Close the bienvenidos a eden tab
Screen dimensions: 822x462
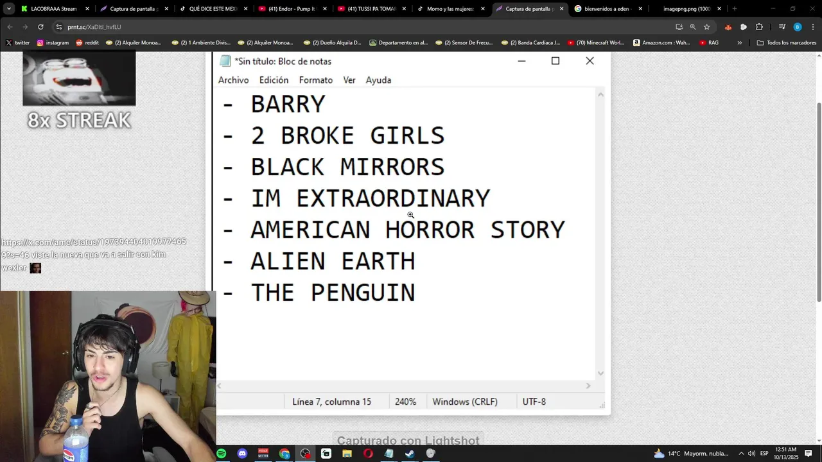point(640,9)
